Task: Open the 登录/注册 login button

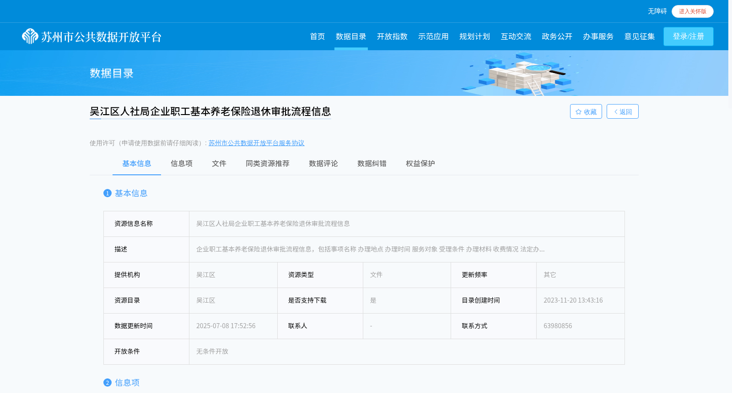Action: (689, 37)
